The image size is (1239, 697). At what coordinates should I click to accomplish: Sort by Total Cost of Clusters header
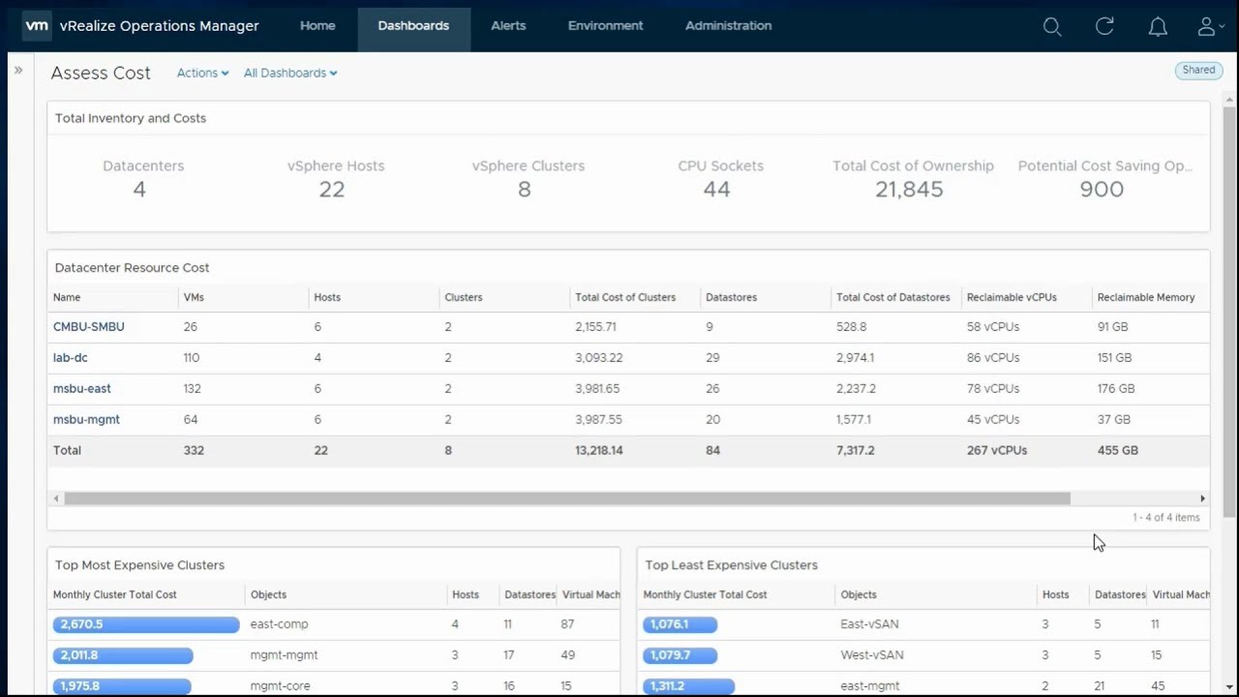tap(625, 297)
